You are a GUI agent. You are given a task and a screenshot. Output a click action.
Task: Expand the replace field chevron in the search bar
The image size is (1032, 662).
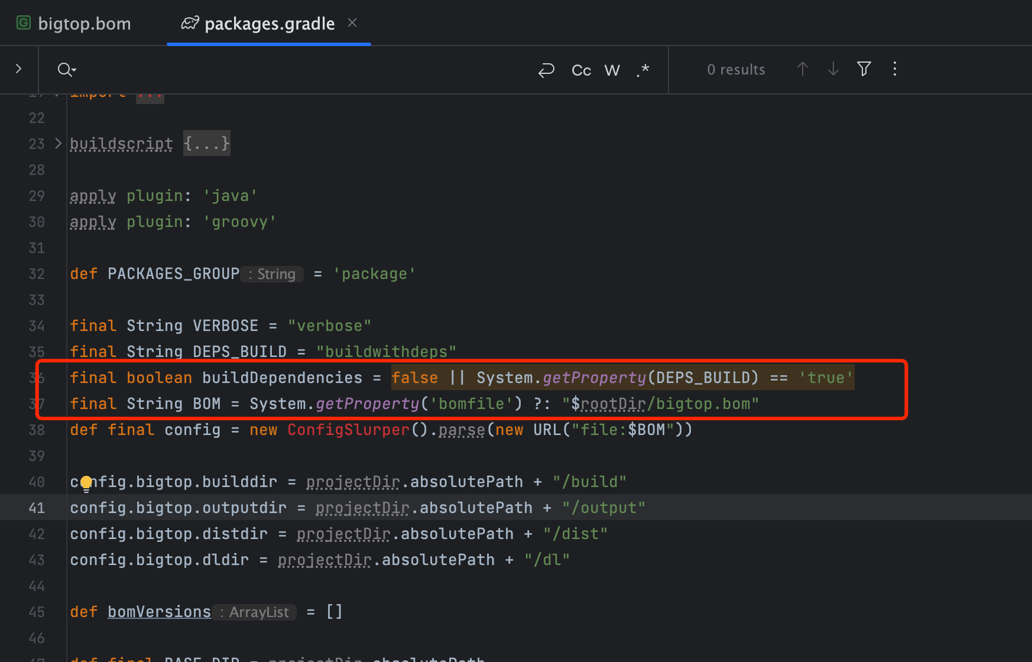pos(18,69)
